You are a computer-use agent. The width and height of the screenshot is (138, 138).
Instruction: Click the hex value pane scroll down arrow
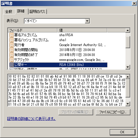[x=128, y=104]
